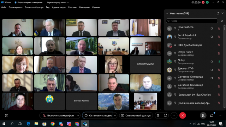This screenshot has width=226, height=127.
Task: Open the Файл menu
Action: point(4,7)
